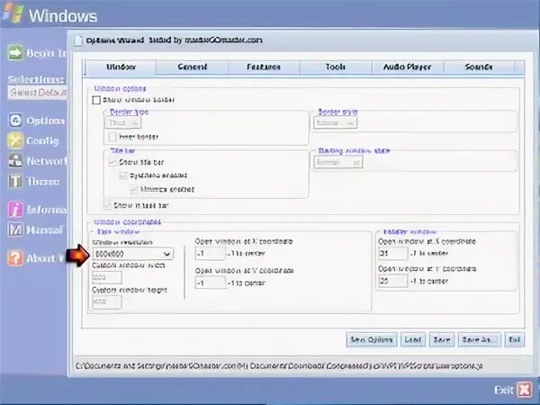
Task: Click the Save button
Action: [442, 340]
